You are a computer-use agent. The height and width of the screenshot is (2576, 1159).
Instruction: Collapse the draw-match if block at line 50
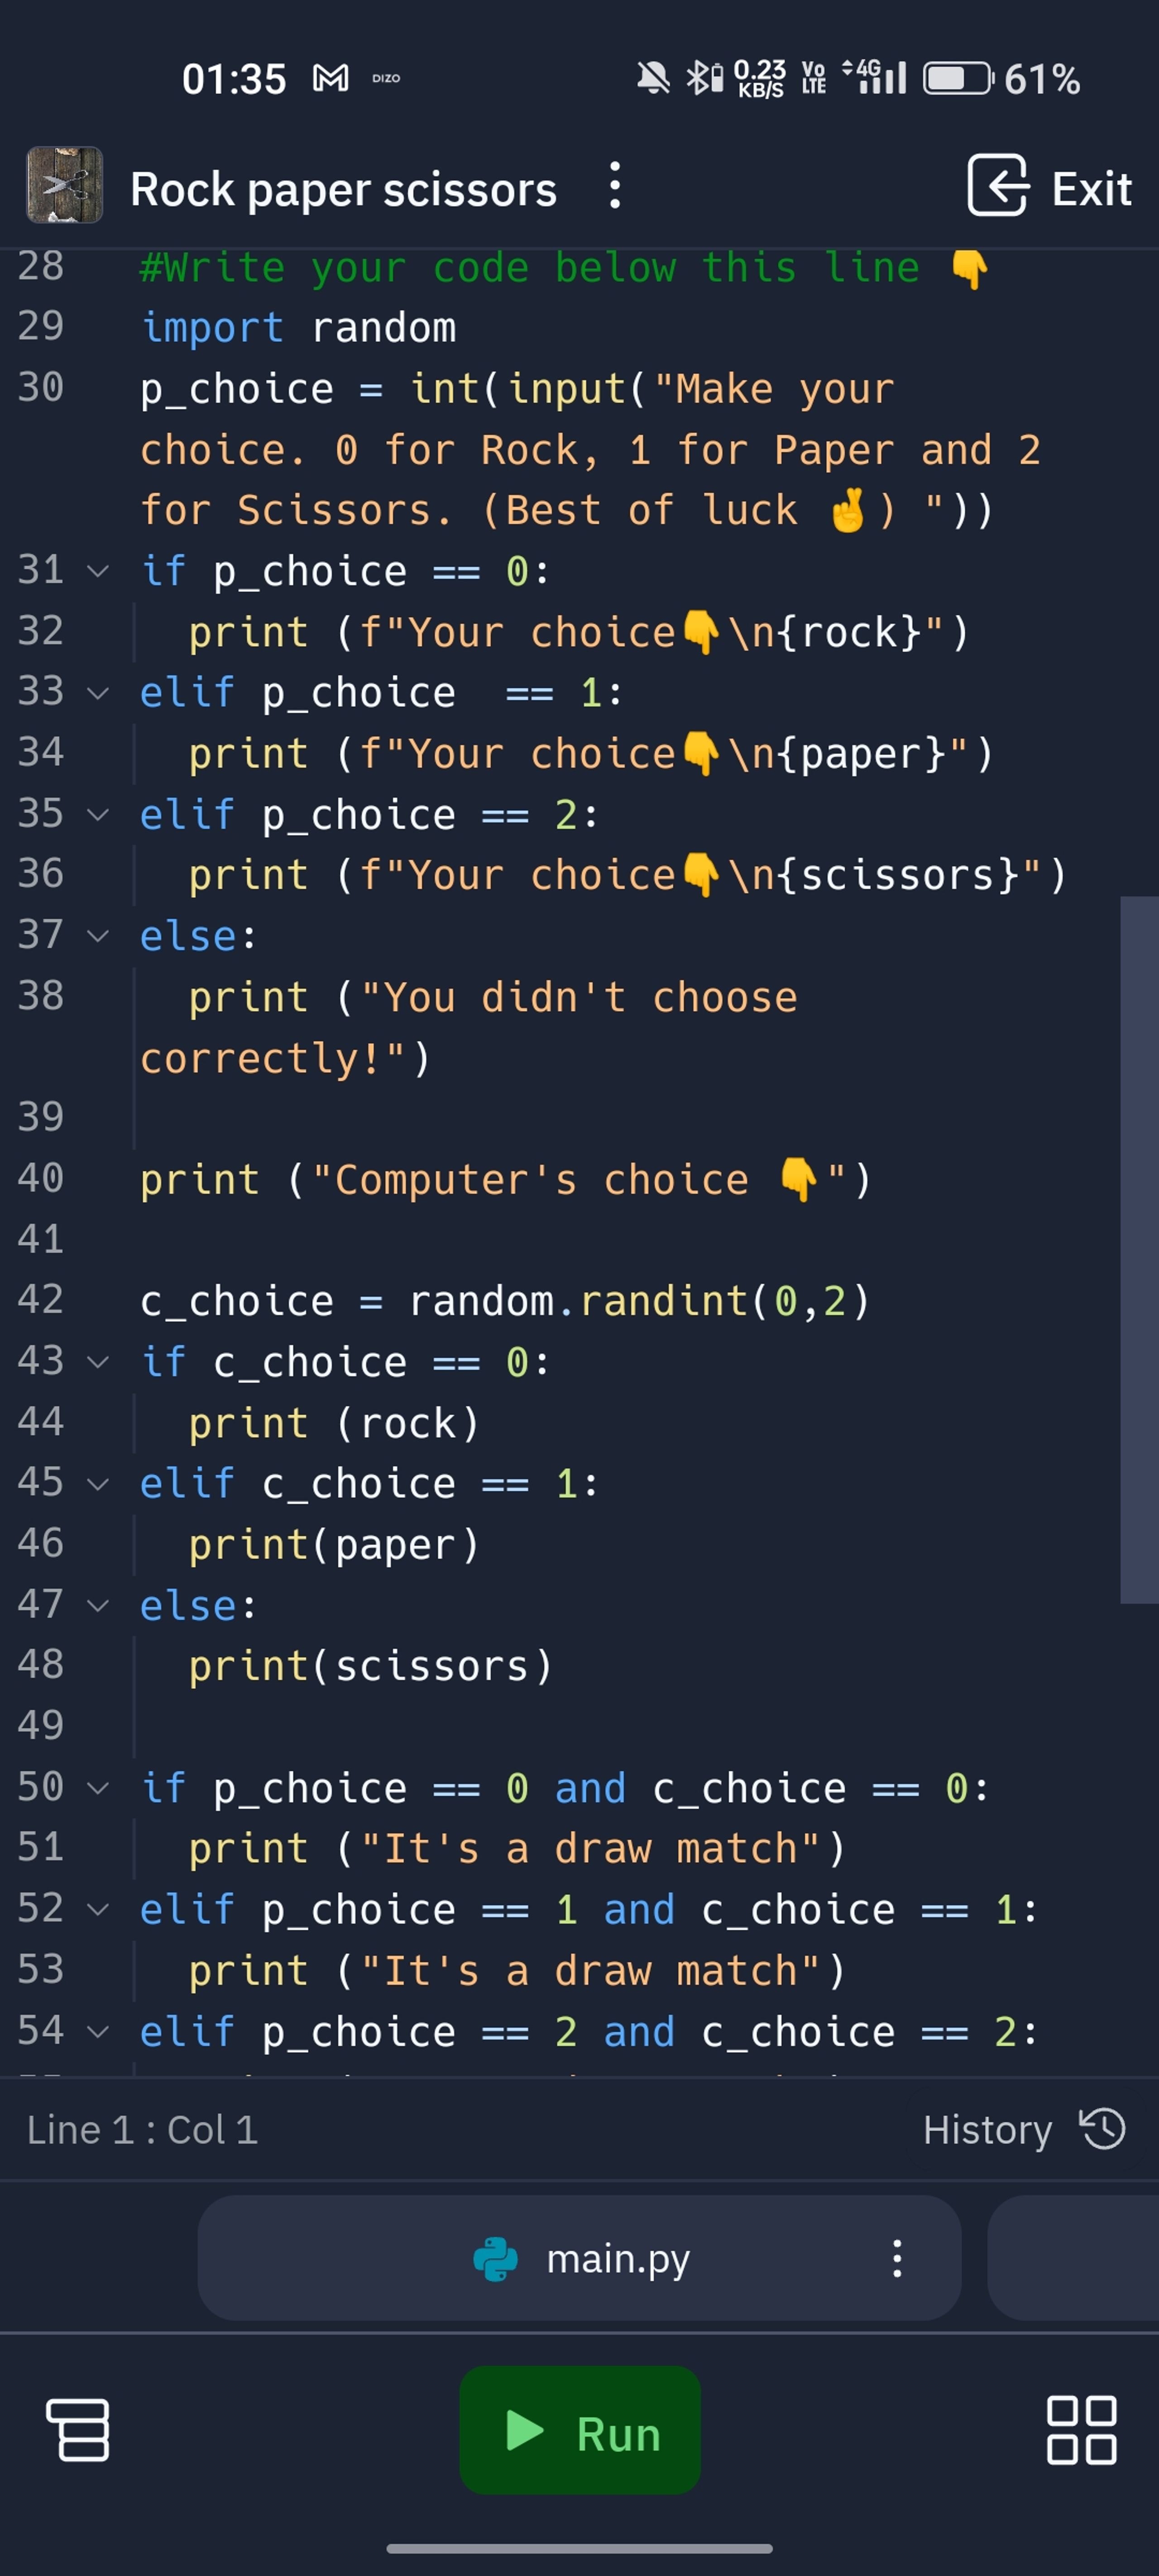[x=98, y=1788]
